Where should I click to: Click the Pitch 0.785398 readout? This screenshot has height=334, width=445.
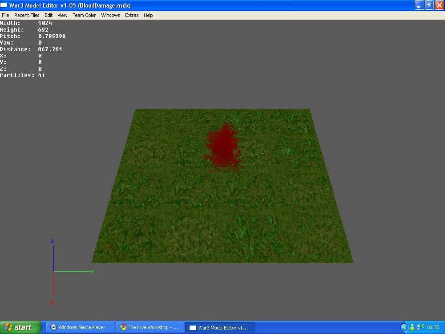pyautogui.click(x=33, y=36)
